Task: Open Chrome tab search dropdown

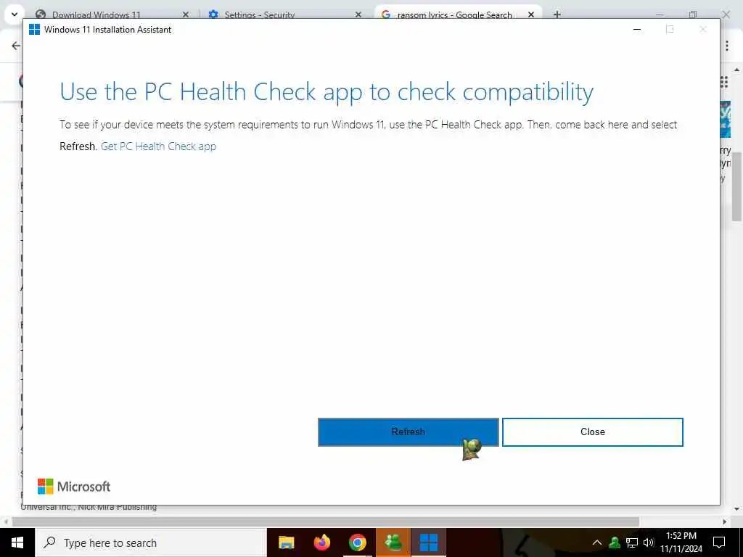Action: pyautogui.click(x=15, y=15)
